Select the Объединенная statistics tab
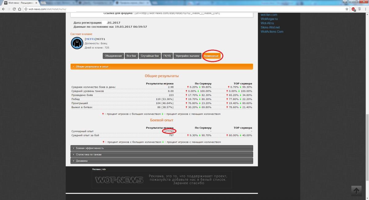Screen dimensions: 369x200 pyautogui.click(x=113, y=56)
